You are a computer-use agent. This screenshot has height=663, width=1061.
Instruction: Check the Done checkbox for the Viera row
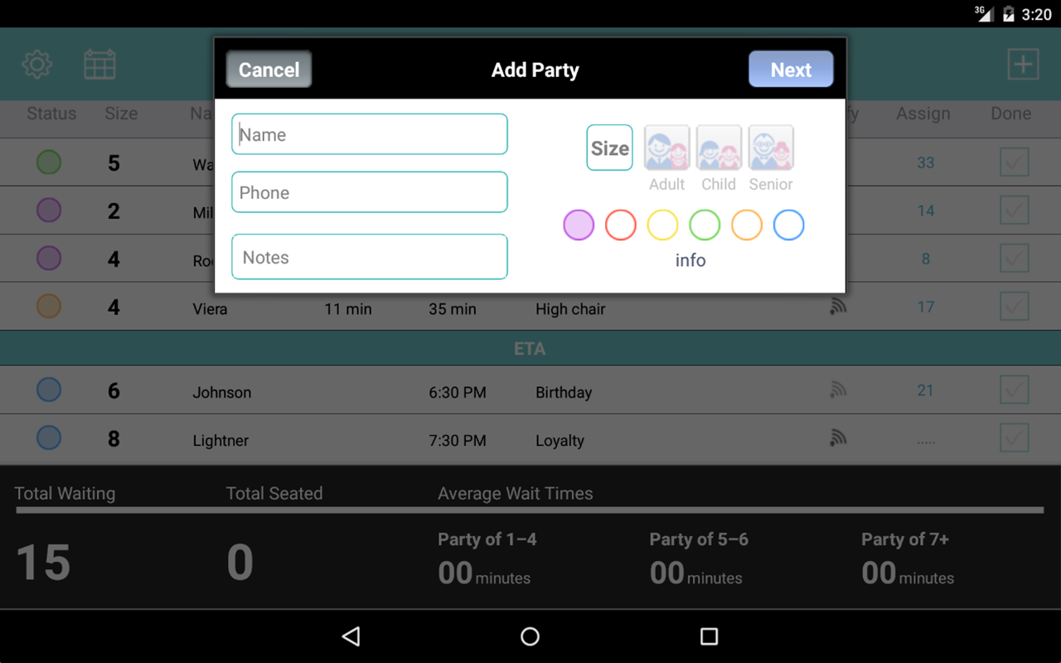(x=1014, y=306)
